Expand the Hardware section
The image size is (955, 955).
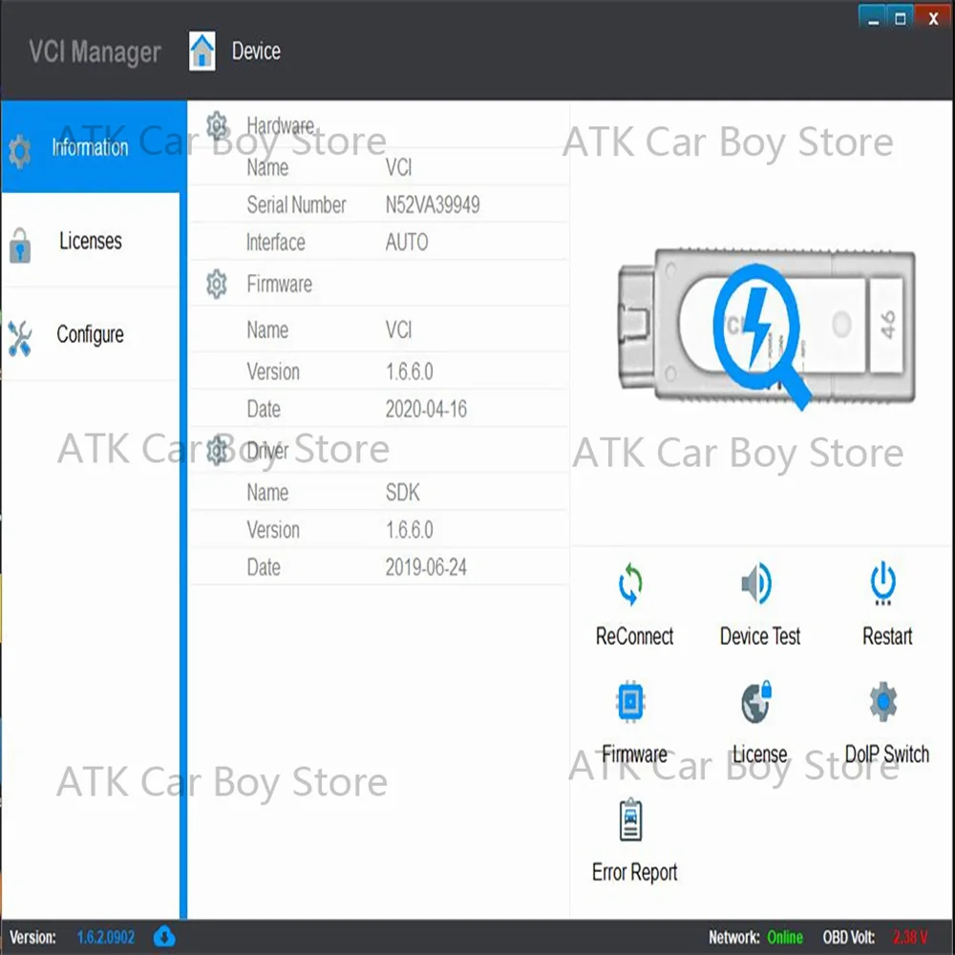tap(217, 122)
